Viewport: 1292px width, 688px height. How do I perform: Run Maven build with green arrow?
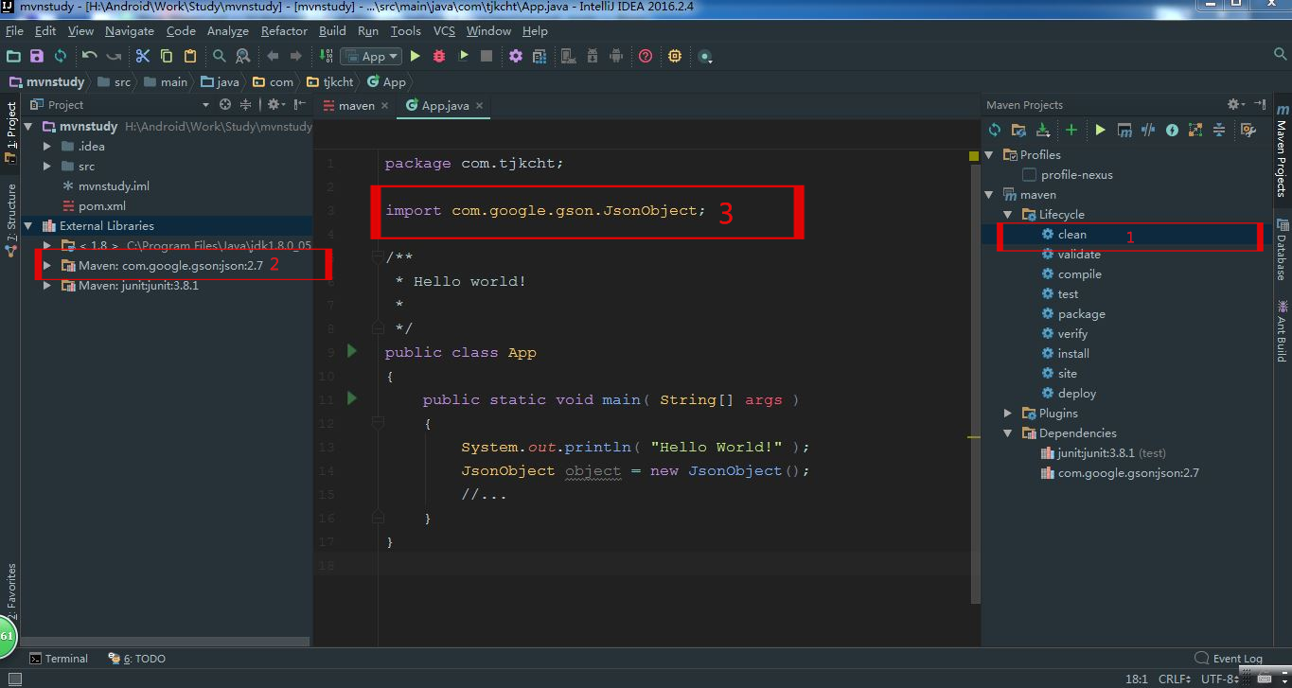(1100, 130)
